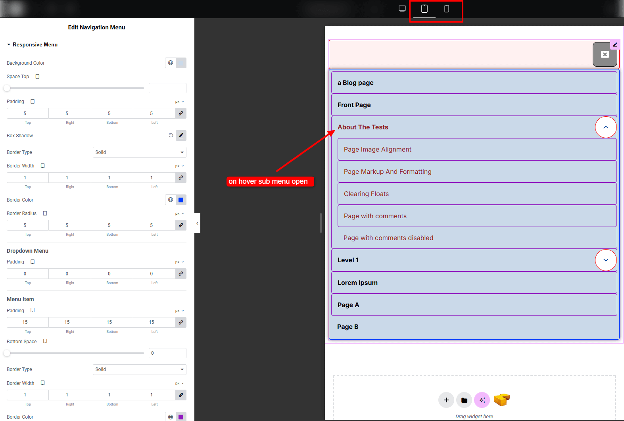Click the AI sparkle builder icon

(482, 400)
